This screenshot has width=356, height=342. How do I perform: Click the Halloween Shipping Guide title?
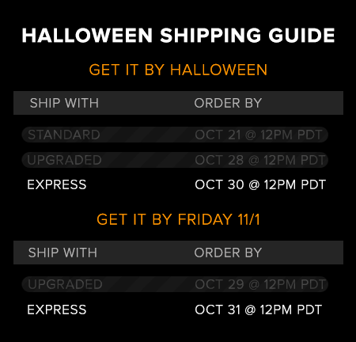point(178,36)
